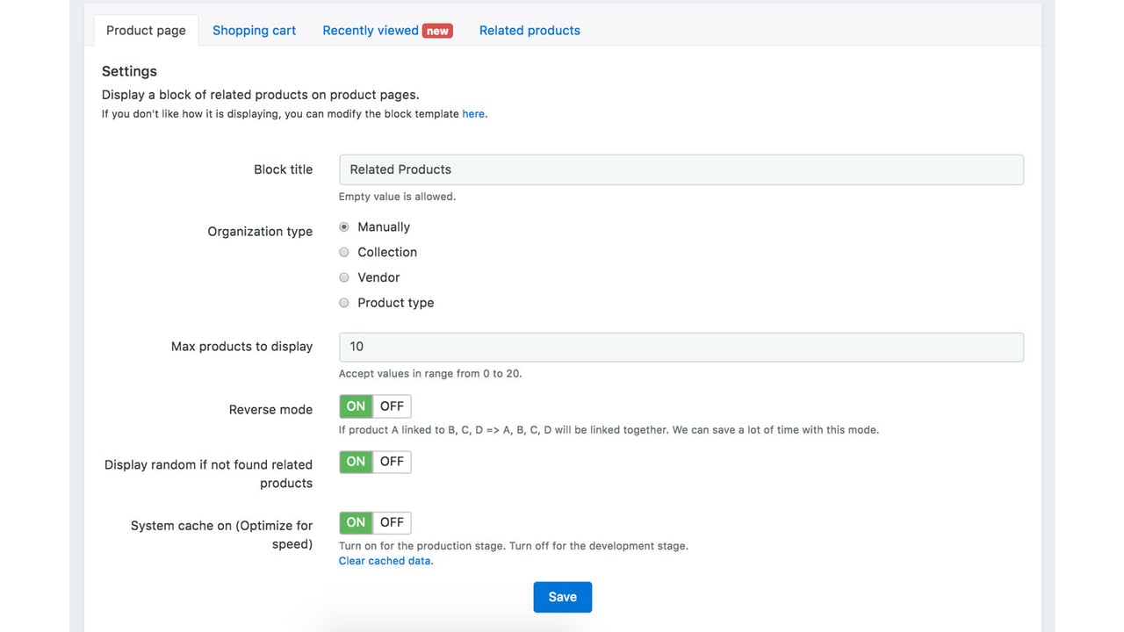
Task: Open the block template 'here' link
Action: pos(473,114)
